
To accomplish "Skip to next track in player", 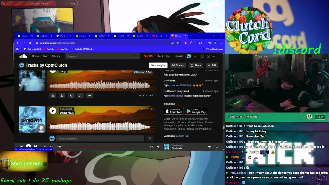I will point(35,147).
